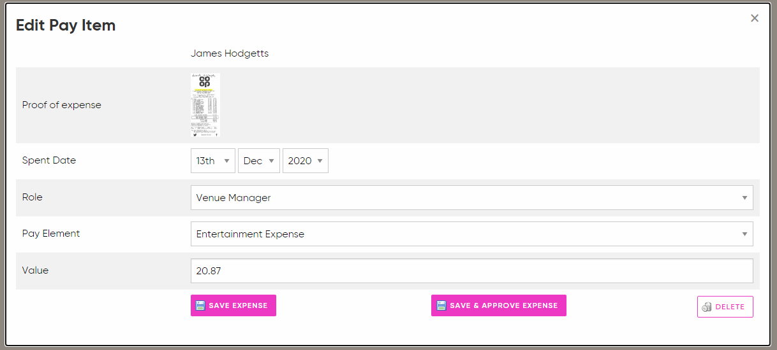
Task: Click the floppy disk icon on Save Expense
Action: pyautogui.click(x=200, y=305)
